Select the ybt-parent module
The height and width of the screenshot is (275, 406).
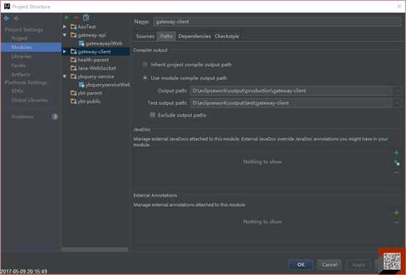pos(89,93)
